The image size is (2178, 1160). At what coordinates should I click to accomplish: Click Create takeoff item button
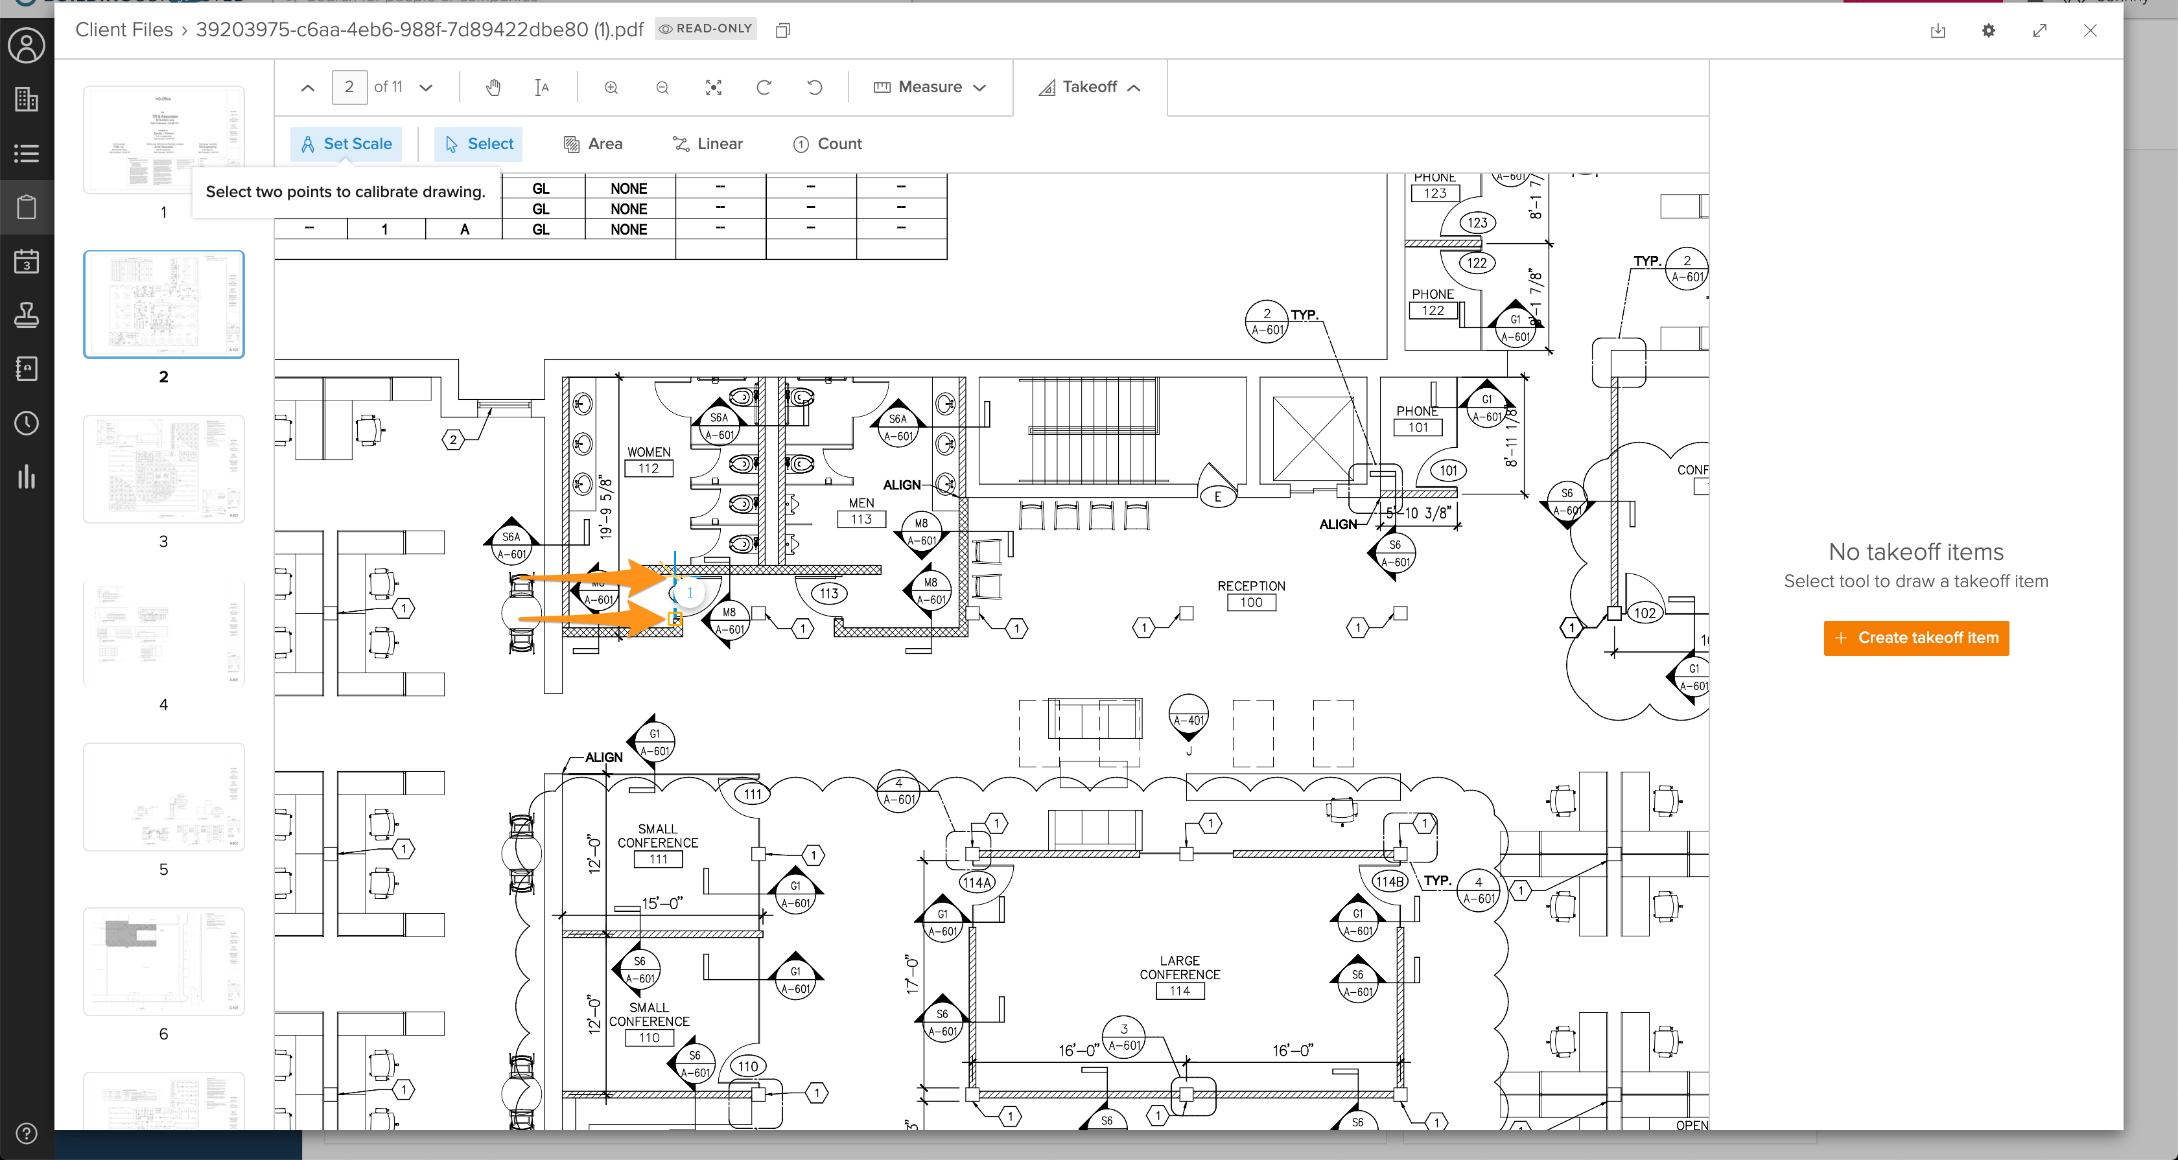pyautogui.click(x=1916, y=638)
